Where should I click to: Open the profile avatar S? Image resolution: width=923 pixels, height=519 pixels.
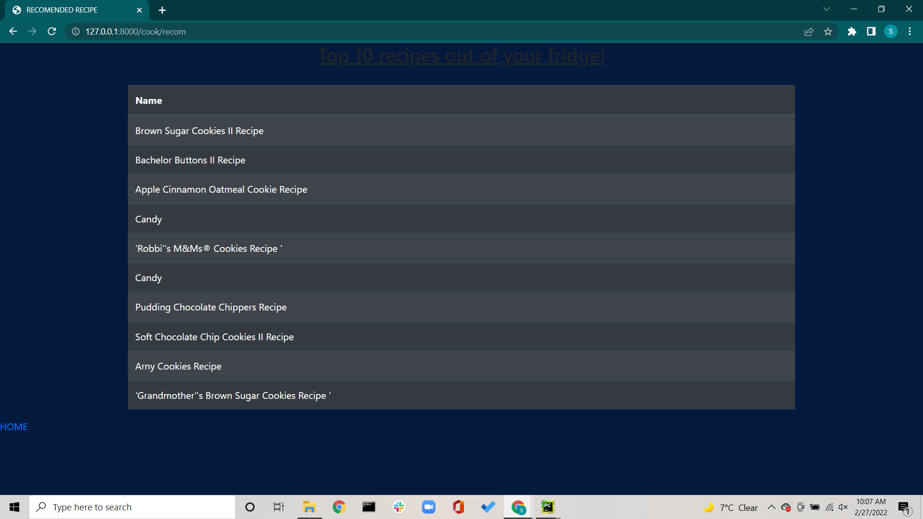(x=890, y=31)
